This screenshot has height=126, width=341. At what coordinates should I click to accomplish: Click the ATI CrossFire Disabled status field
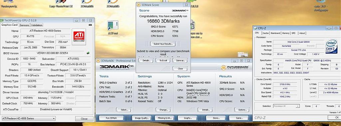pyautogui.click(x=56, y=109)
